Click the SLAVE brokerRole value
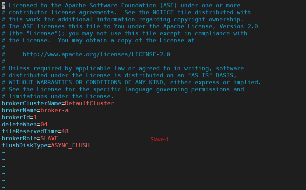 49,139
